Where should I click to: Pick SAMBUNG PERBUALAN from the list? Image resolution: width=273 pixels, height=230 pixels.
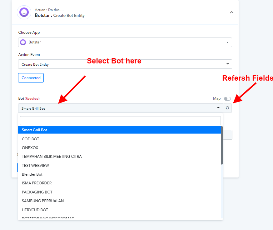coord(119,201)
